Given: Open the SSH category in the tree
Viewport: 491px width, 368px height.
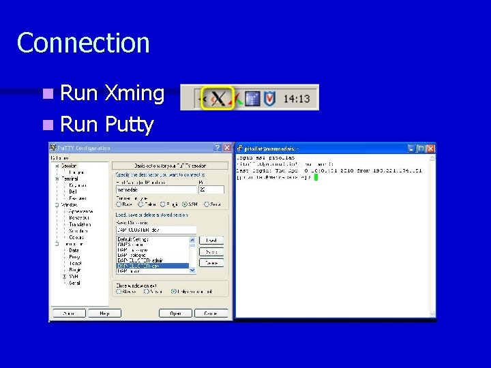Looking at the screenshot, I should click(74, 276).
